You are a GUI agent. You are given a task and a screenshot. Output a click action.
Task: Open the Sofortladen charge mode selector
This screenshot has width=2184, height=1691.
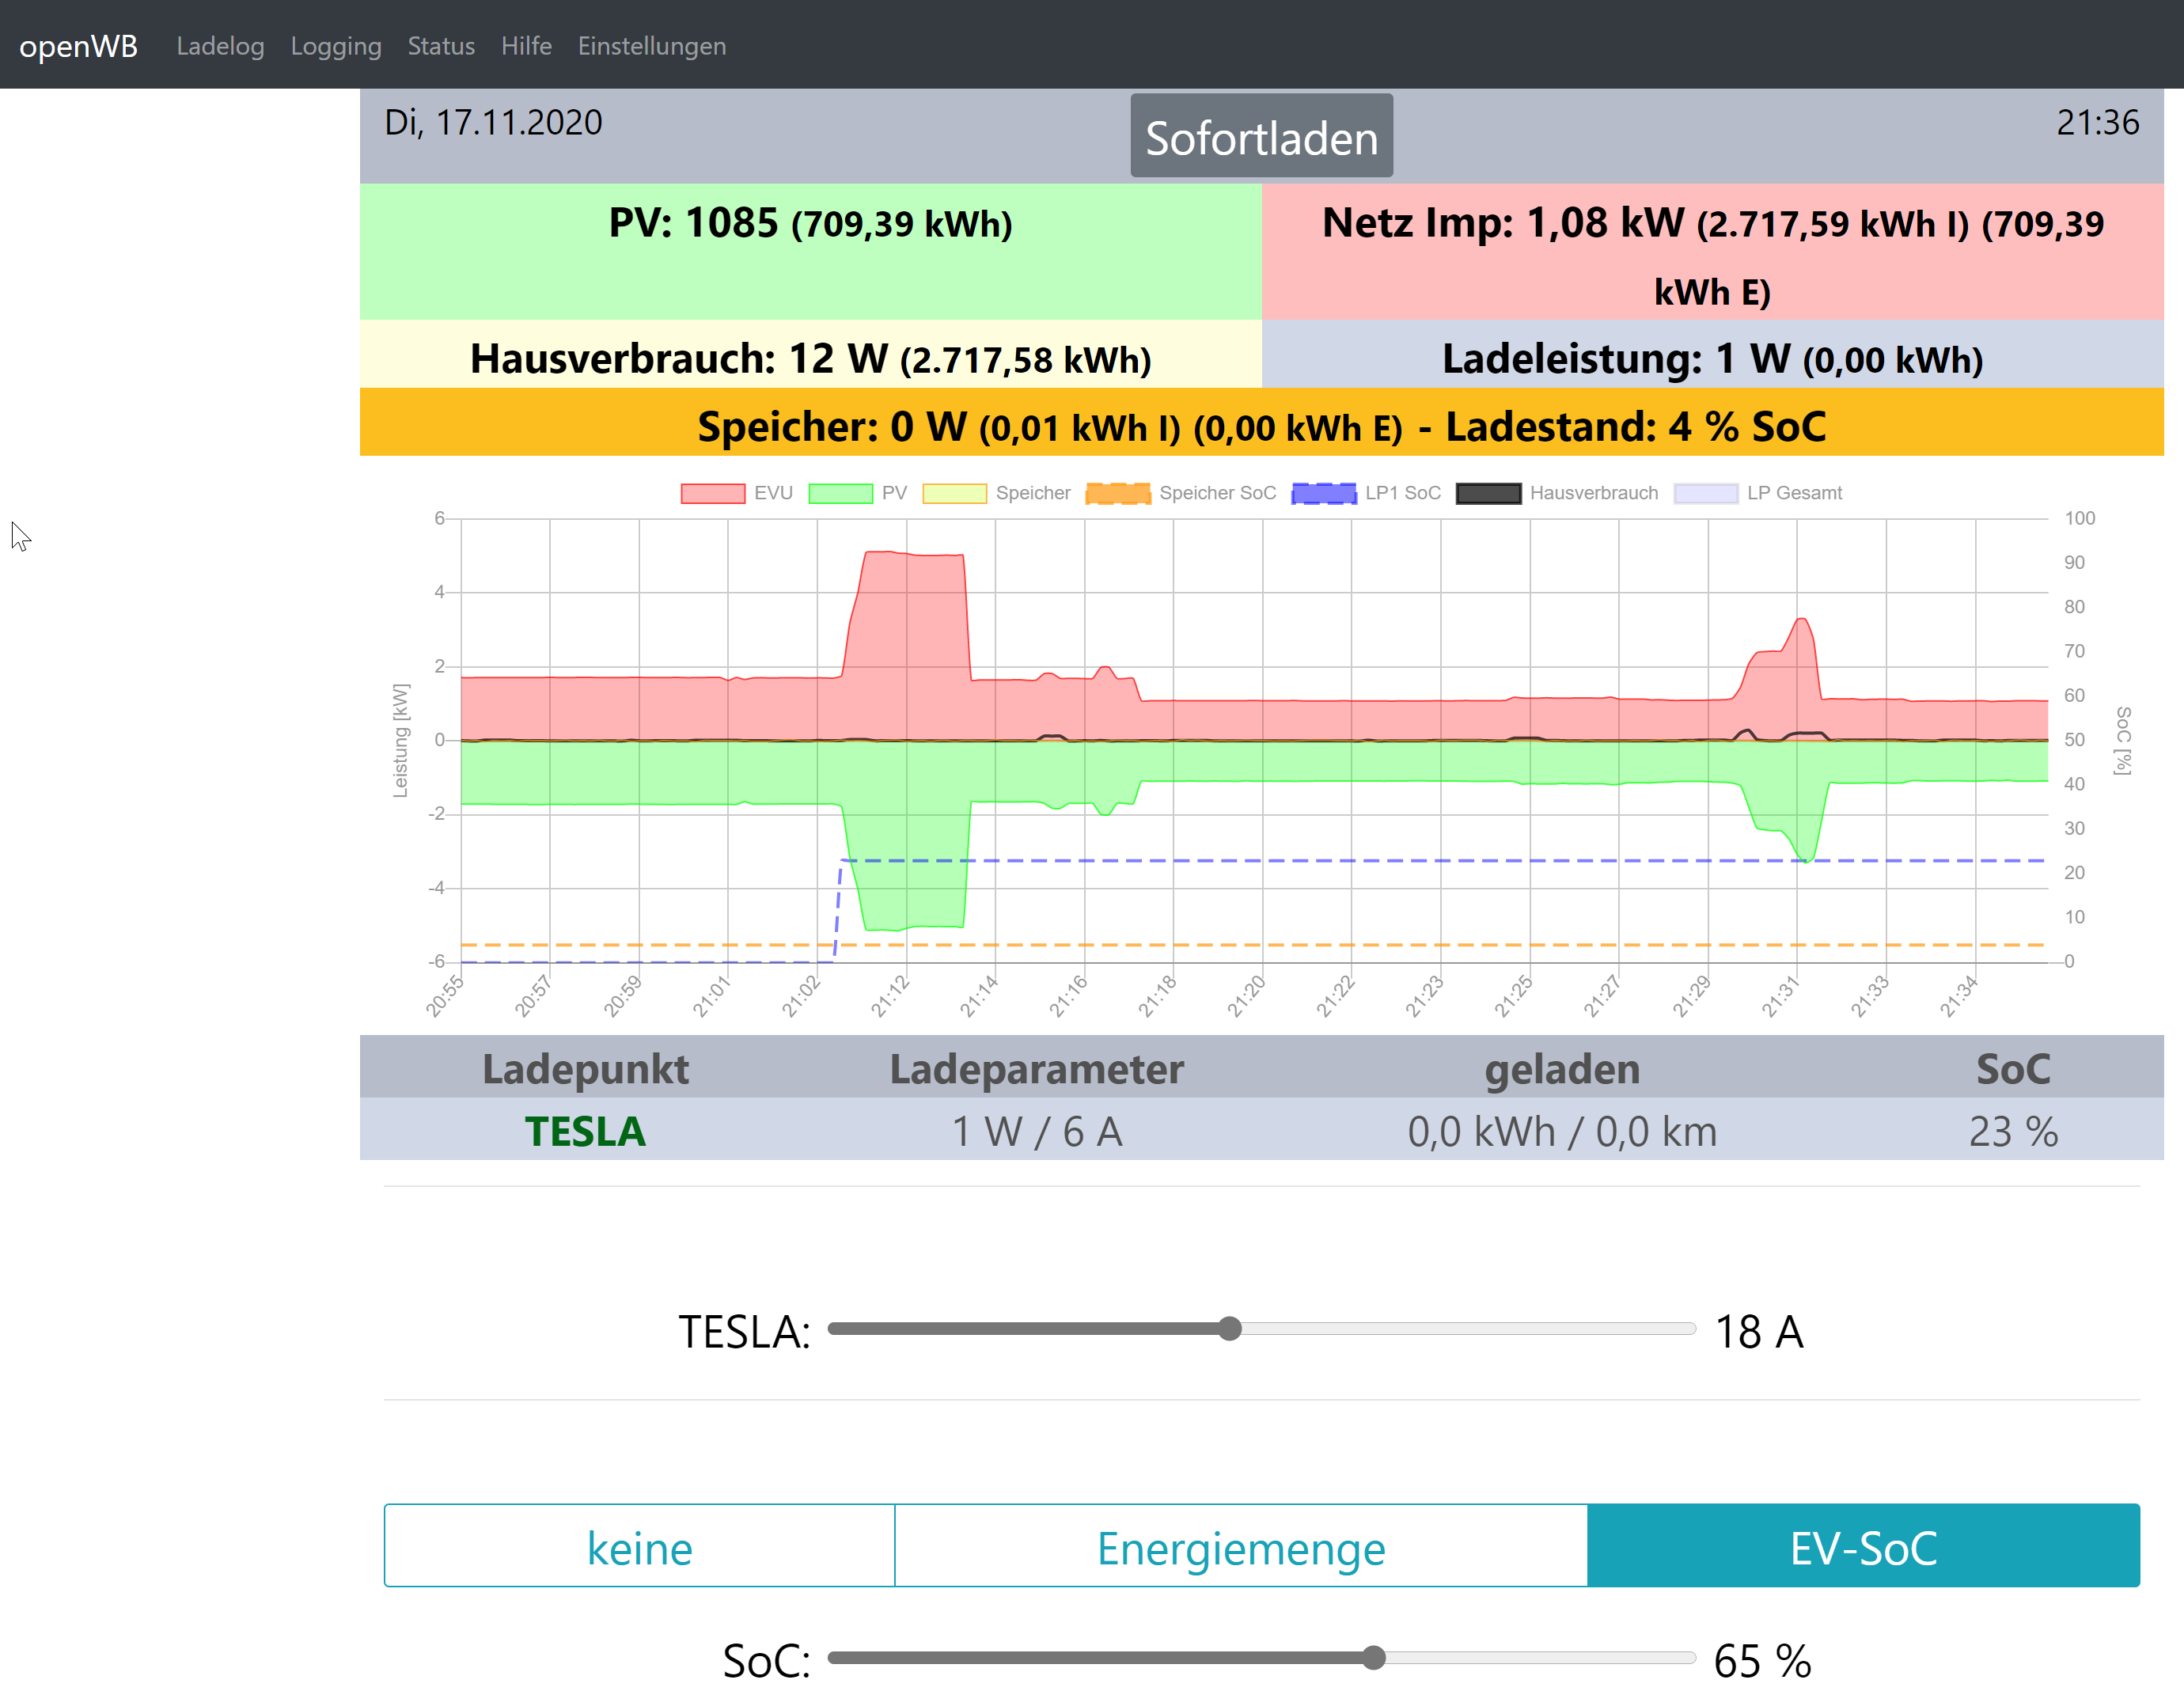click(1261, 137)
